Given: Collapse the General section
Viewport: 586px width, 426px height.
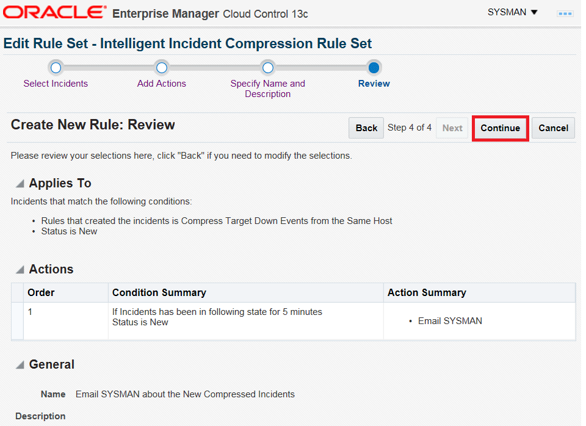Looking at the screenshot, I should (x=20, y=365).
